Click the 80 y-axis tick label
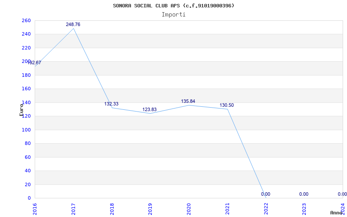This screenshot has height=217, width=347. [x=27, y=144]
